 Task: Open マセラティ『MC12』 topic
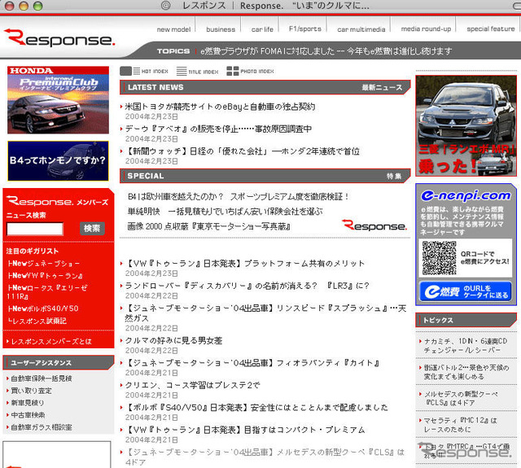click(x=460, y=425)
